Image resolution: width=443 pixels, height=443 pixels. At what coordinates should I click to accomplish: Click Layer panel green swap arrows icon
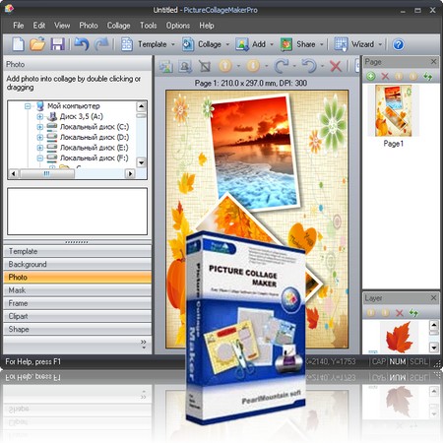pos(413,313)
